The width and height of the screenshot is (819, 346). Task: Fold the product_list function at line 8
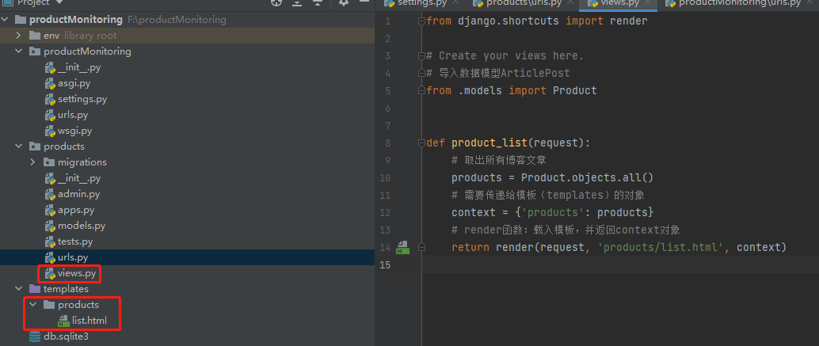pyautogui.click(x=421, y=143)
